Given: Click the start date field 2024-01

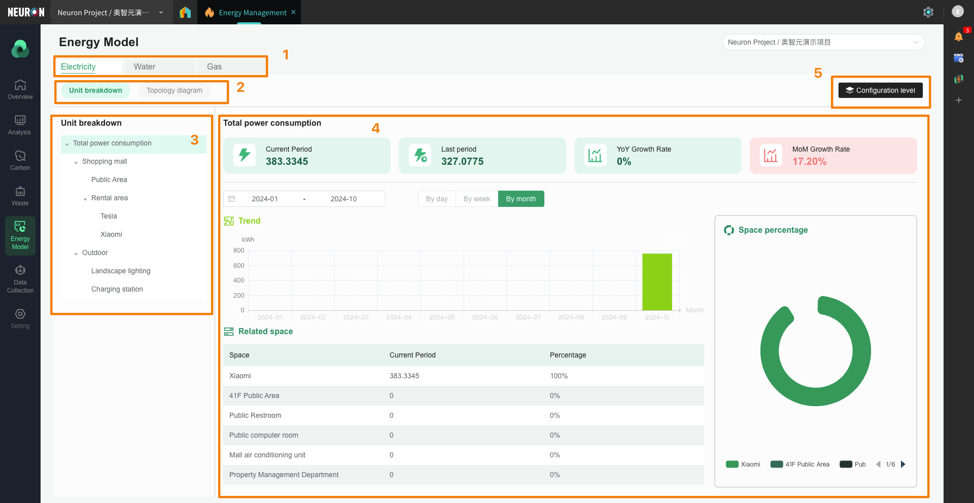Looking at the screenshot, I should tap(265, 199).
